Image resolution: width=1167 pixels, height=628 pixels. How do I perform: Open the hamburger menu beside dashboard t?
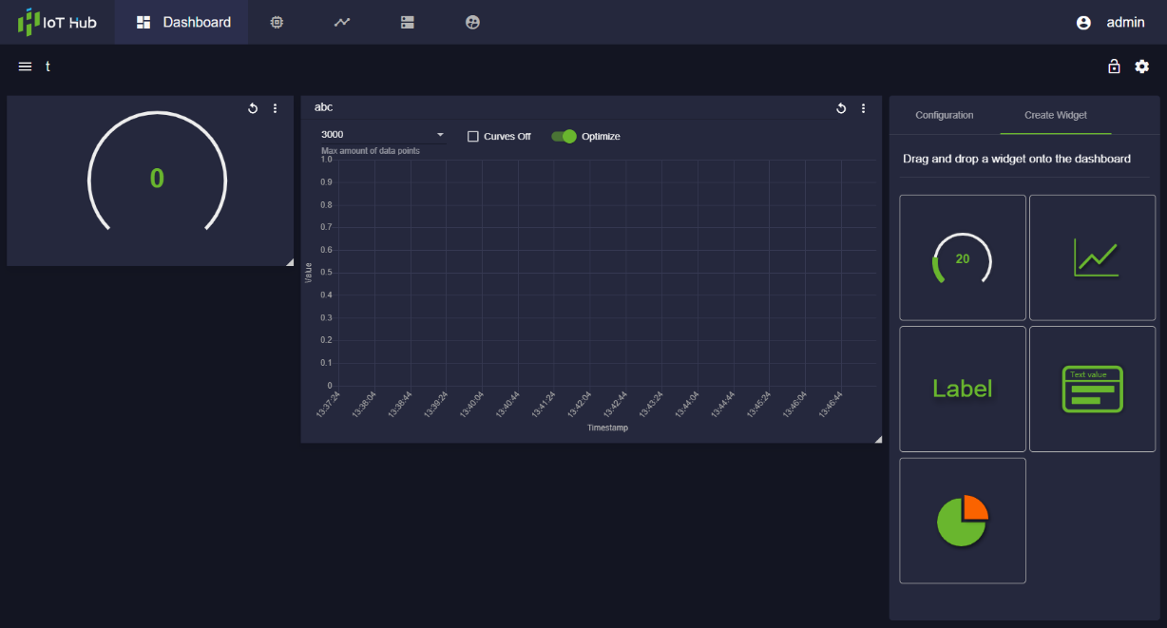pyautogui.click(x=26, y=67)
